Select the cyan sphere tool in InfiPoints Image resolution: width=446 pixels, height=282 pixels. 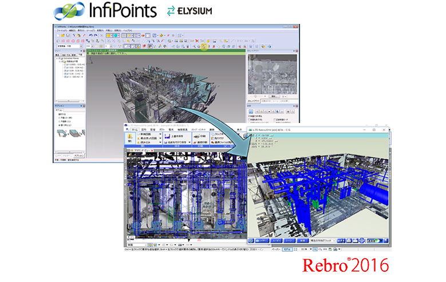tap(115, 35)
